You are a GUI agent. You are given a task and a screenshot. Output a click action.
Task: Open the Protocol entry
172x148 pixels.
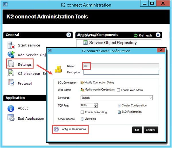(x=25, y=83)
